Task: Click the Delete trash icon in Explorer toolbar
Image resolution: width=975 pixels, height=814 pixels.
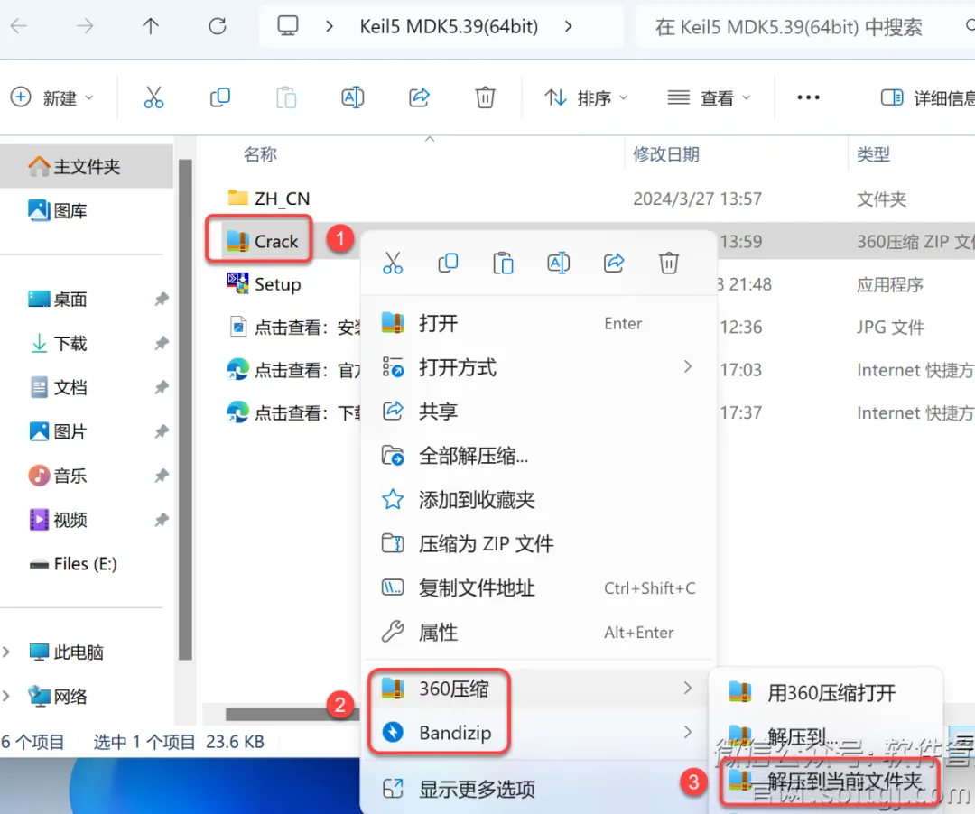Action: click(x=485, y=97)
